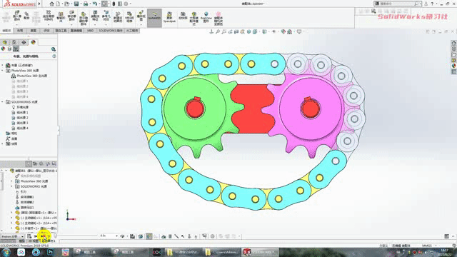Expand the 布景 scene tree node
The width and height of the screenshot is (457, 257).
pos(3,65)
